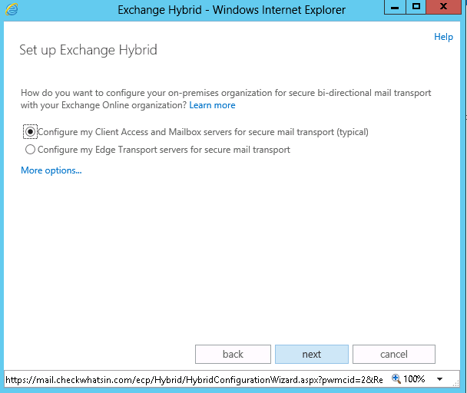
Task: Click the 100% zoom level text
Action: tap(414, 379)
